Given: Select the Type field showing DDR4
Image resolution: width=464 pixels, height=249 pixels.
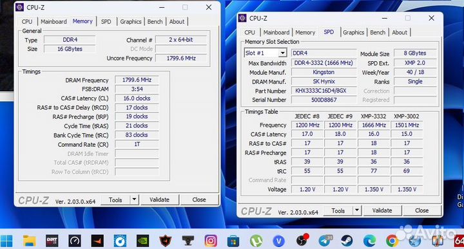Looking at the screenshot, I should coord(70,40).
